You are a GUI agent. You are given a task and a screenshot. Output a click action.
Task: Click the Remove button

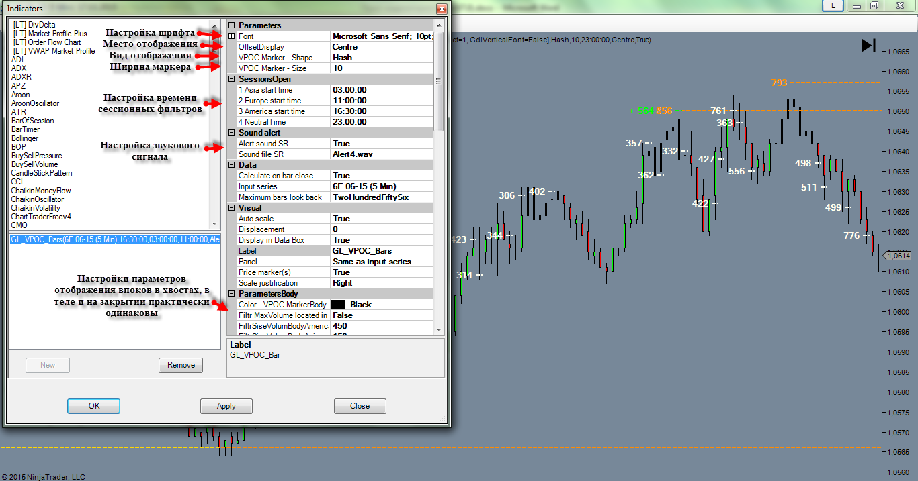point(181,365)
